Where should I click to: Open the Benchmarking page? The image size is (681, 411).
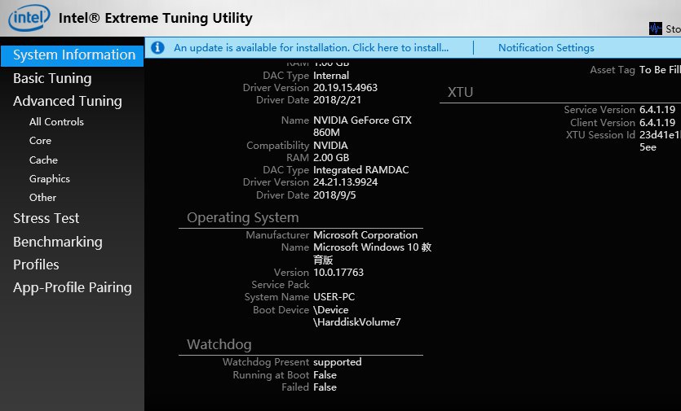57,242
